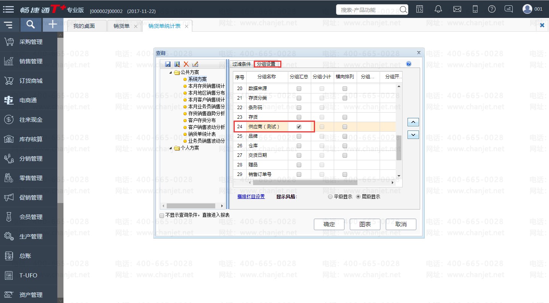
Task: Open 促销管理 in the sidebar
Action: pos(29,198)
